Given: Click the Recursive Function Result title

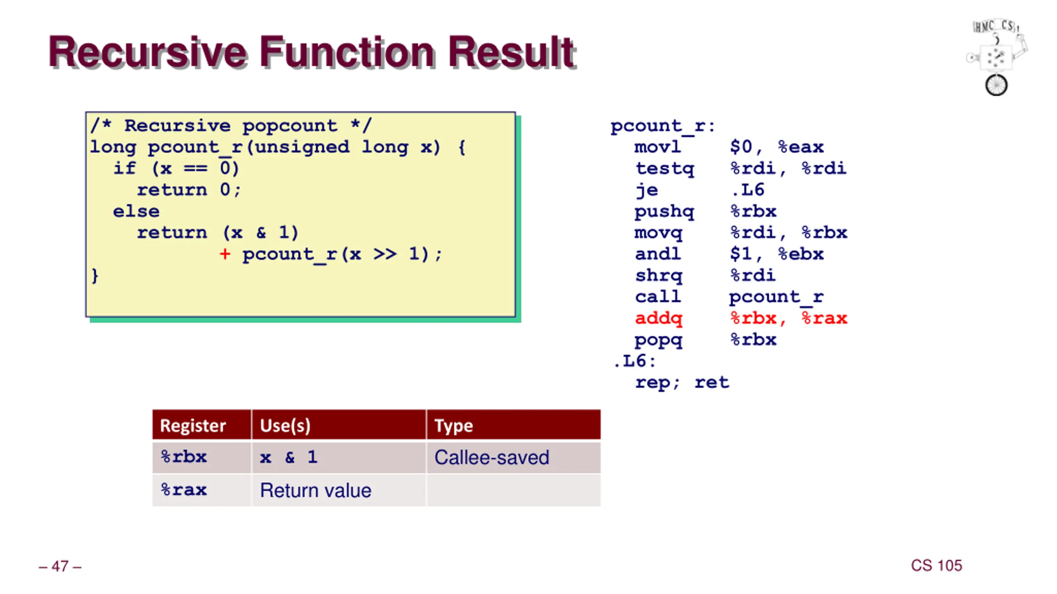Looking at the screenshot, I should 312,52.
